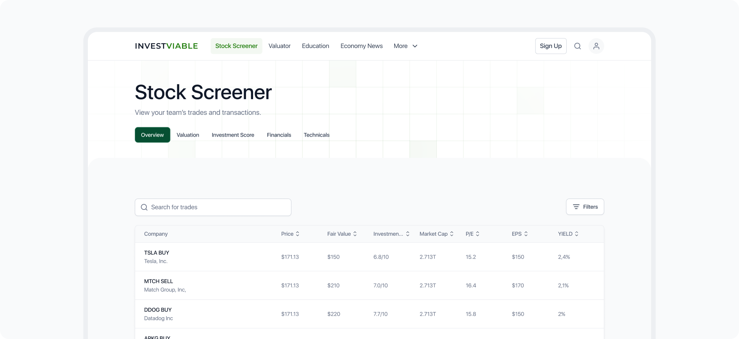The width and height of the screenshot is (739, 339).
Task: Open the user profile icon
Action: [596, 46]
